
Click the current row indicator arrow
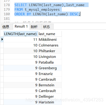tap(2, 39)
